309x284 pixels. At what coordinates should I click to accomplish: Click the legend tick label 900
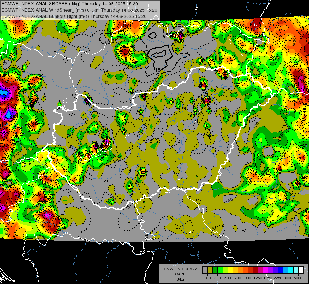248,278
